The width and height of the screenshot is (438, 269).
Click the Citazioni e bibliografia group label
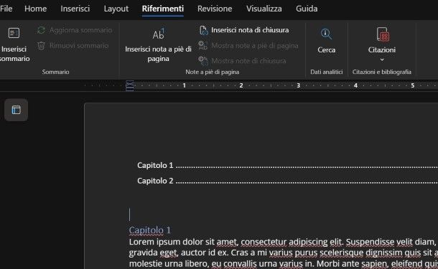(381, 72)
